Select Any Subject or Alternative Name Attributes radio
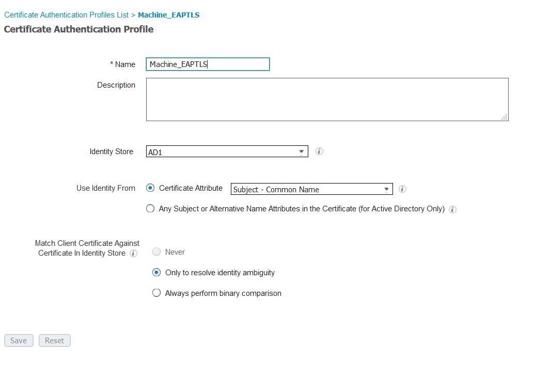Screen dimensions: 550x367 tap(150, 209)
